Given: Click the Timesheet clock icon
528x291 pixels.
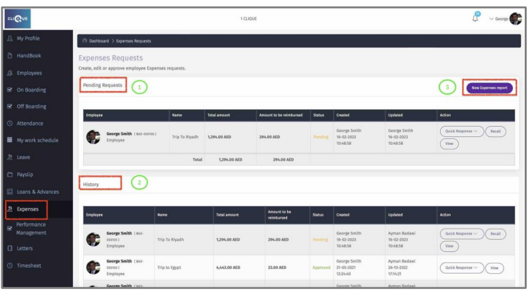Looking at the screenshot, I should tap(10, 264).
